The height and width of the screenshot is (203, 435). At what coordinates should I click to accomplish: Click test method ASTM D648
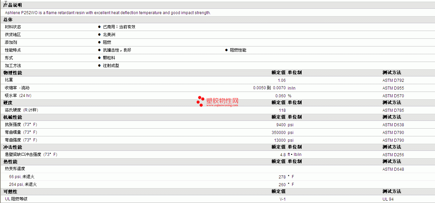[393, 169]
